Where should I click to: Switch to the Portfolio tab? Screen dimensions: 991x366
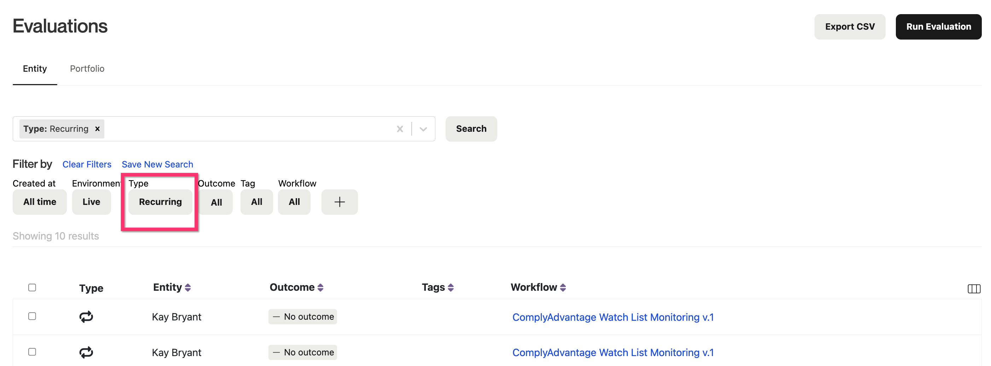(x=87, y=69)
